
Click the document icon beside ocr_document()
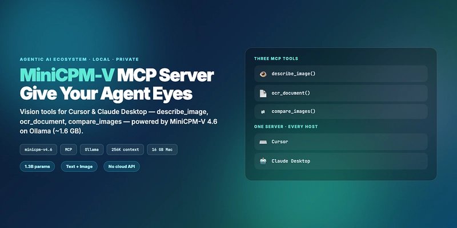[x=263, y=93]
